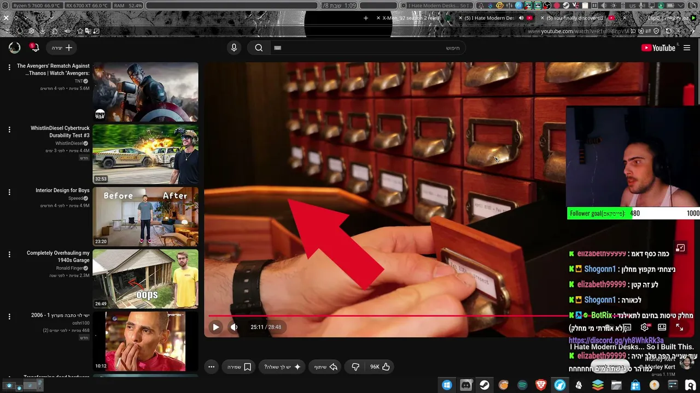This screenshot has height=393, width=700.
Task: Open Morley Kert channel name
Action: tap(660, 367)
